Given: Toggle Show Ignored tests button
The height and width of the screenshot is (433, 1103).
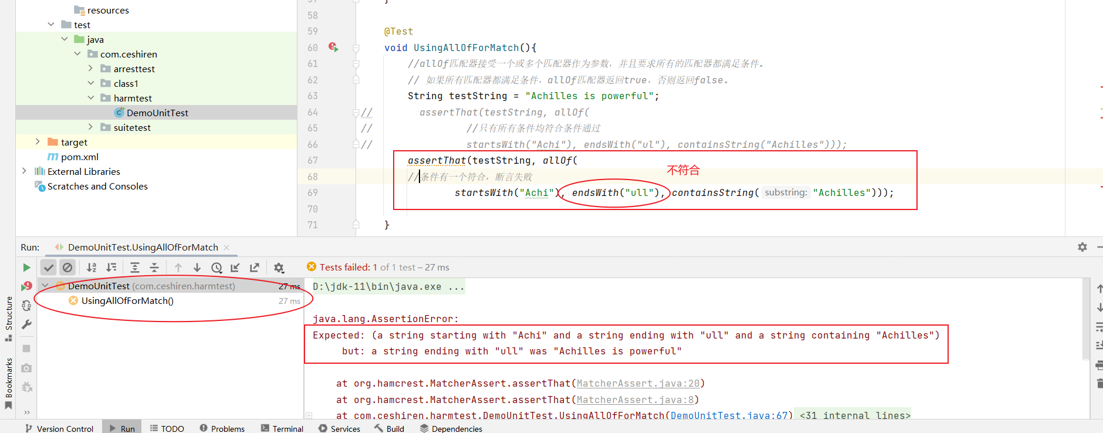Looking at the screenshot, I should pos(67,268).
